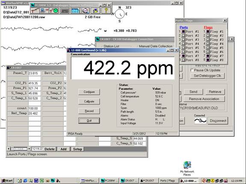Open the Start menu
246x184 pixels.
tap(7, 181)
